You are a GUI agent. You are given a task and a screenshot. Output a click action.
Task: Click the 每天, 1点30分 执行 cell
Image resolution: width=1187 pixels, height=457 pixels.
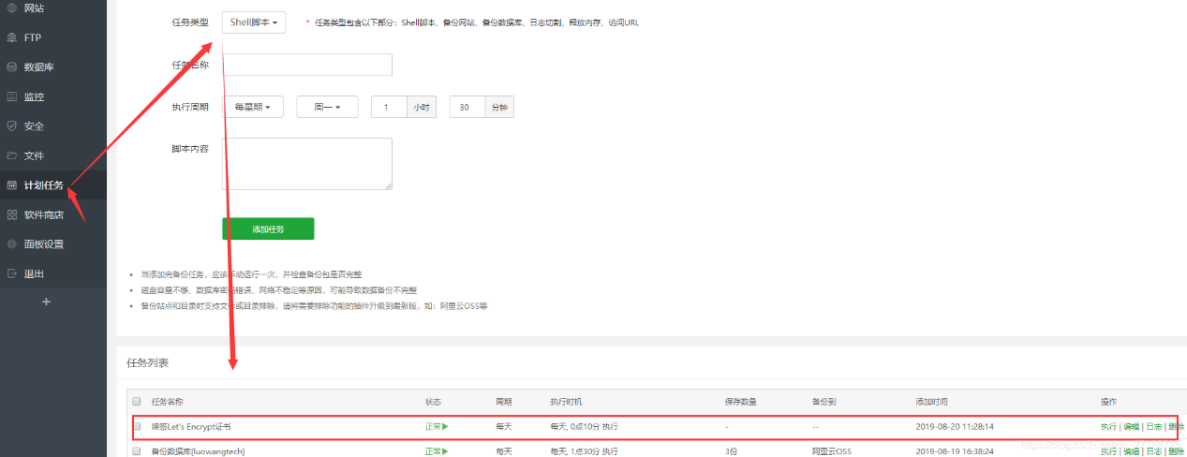[x=584, y=450]
